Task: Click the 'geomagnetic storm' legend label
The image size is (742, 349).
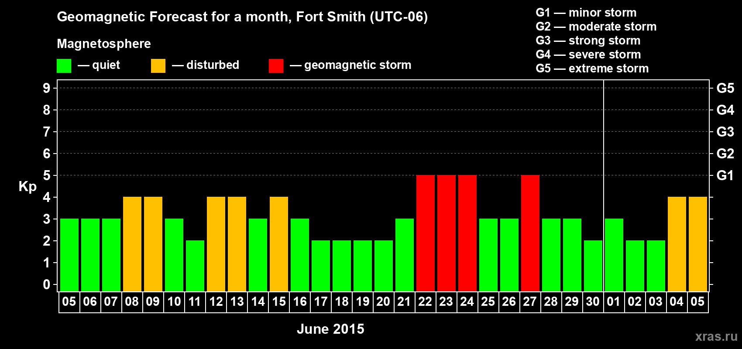Action: click(357, 65)
